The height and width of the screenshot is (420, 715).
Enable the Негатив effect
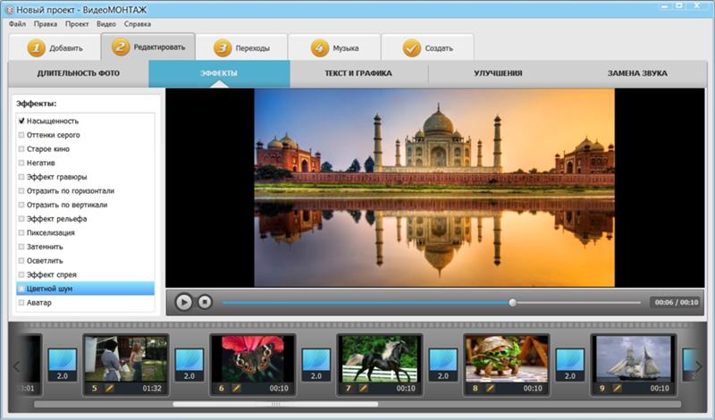[x=21, y=163]
